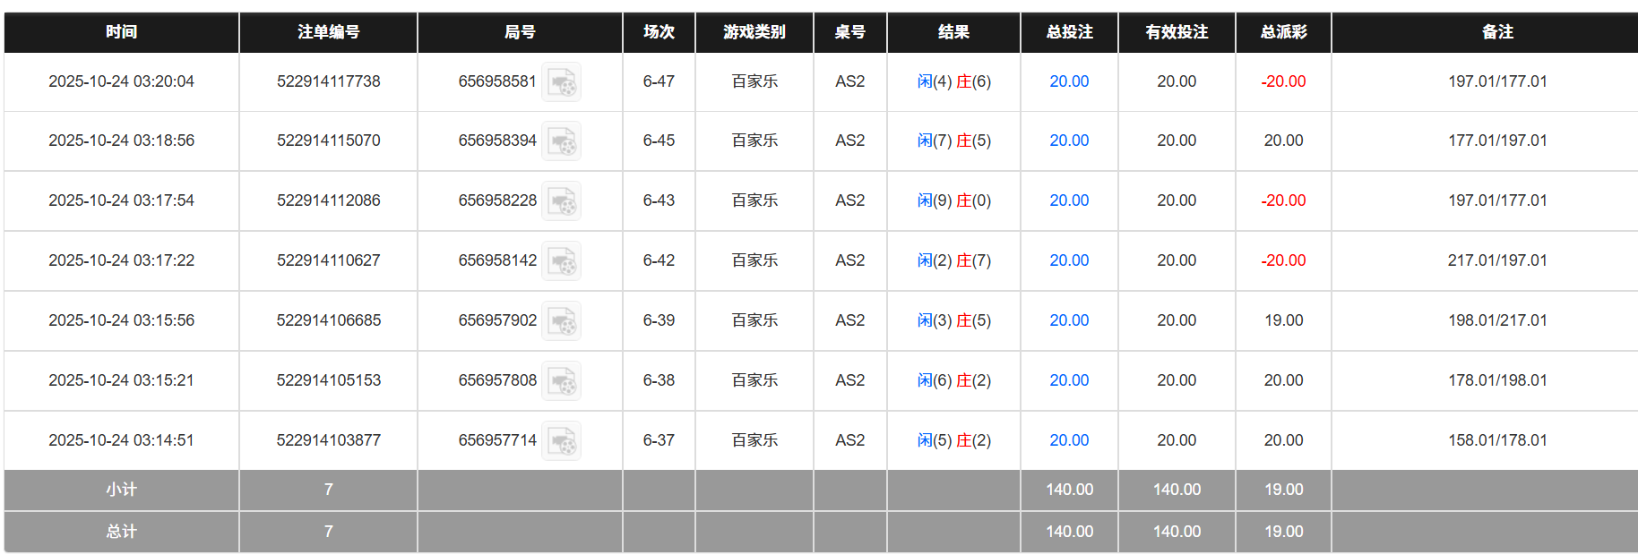Click the 时间 column header
1638x554 pixels.
pos(120,32)
